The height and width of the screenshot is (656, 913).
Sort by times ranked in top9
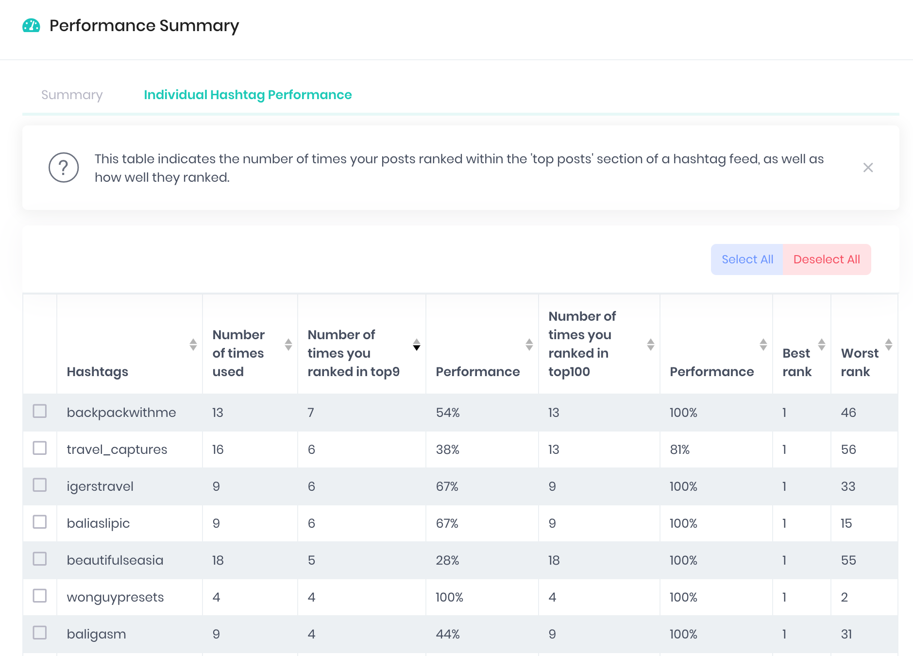click(x=416, y=345)
